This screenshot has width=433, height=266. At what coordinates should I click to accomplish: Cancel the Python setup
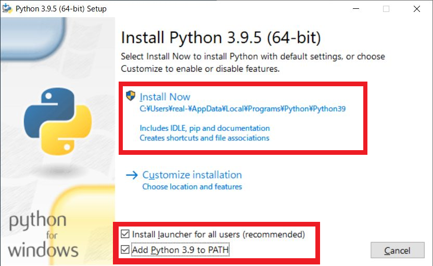click(x=398, y=250)
